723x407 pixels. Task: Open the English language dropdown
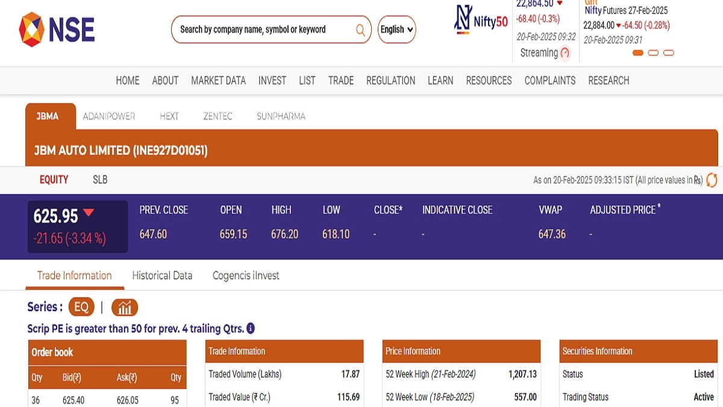396,30
